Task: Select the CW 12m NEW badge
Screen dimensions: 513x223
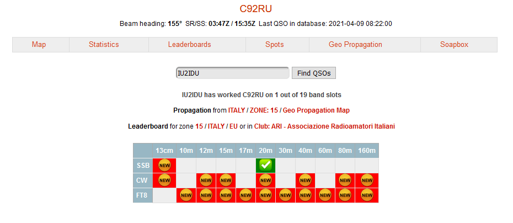Action: [x=206, y=180]
